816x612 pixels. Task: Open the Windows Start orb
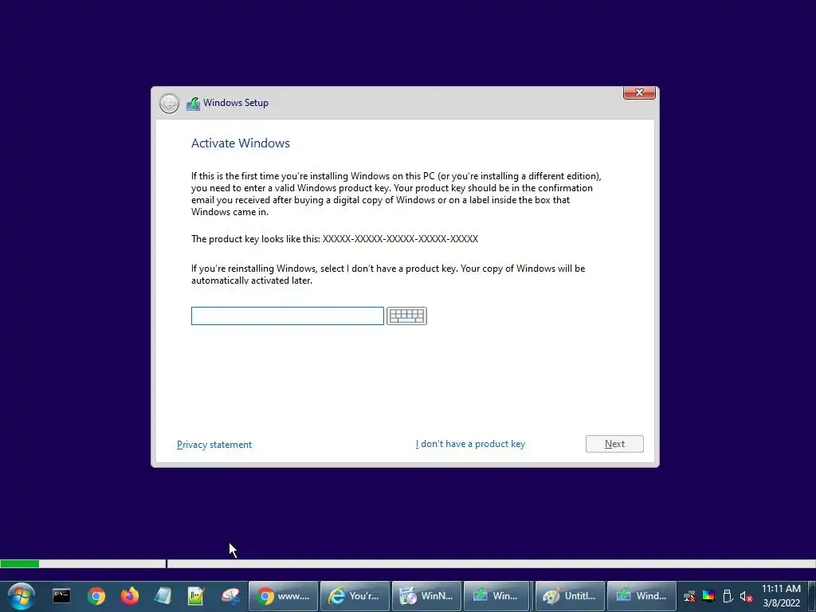[x=21, y=596]
